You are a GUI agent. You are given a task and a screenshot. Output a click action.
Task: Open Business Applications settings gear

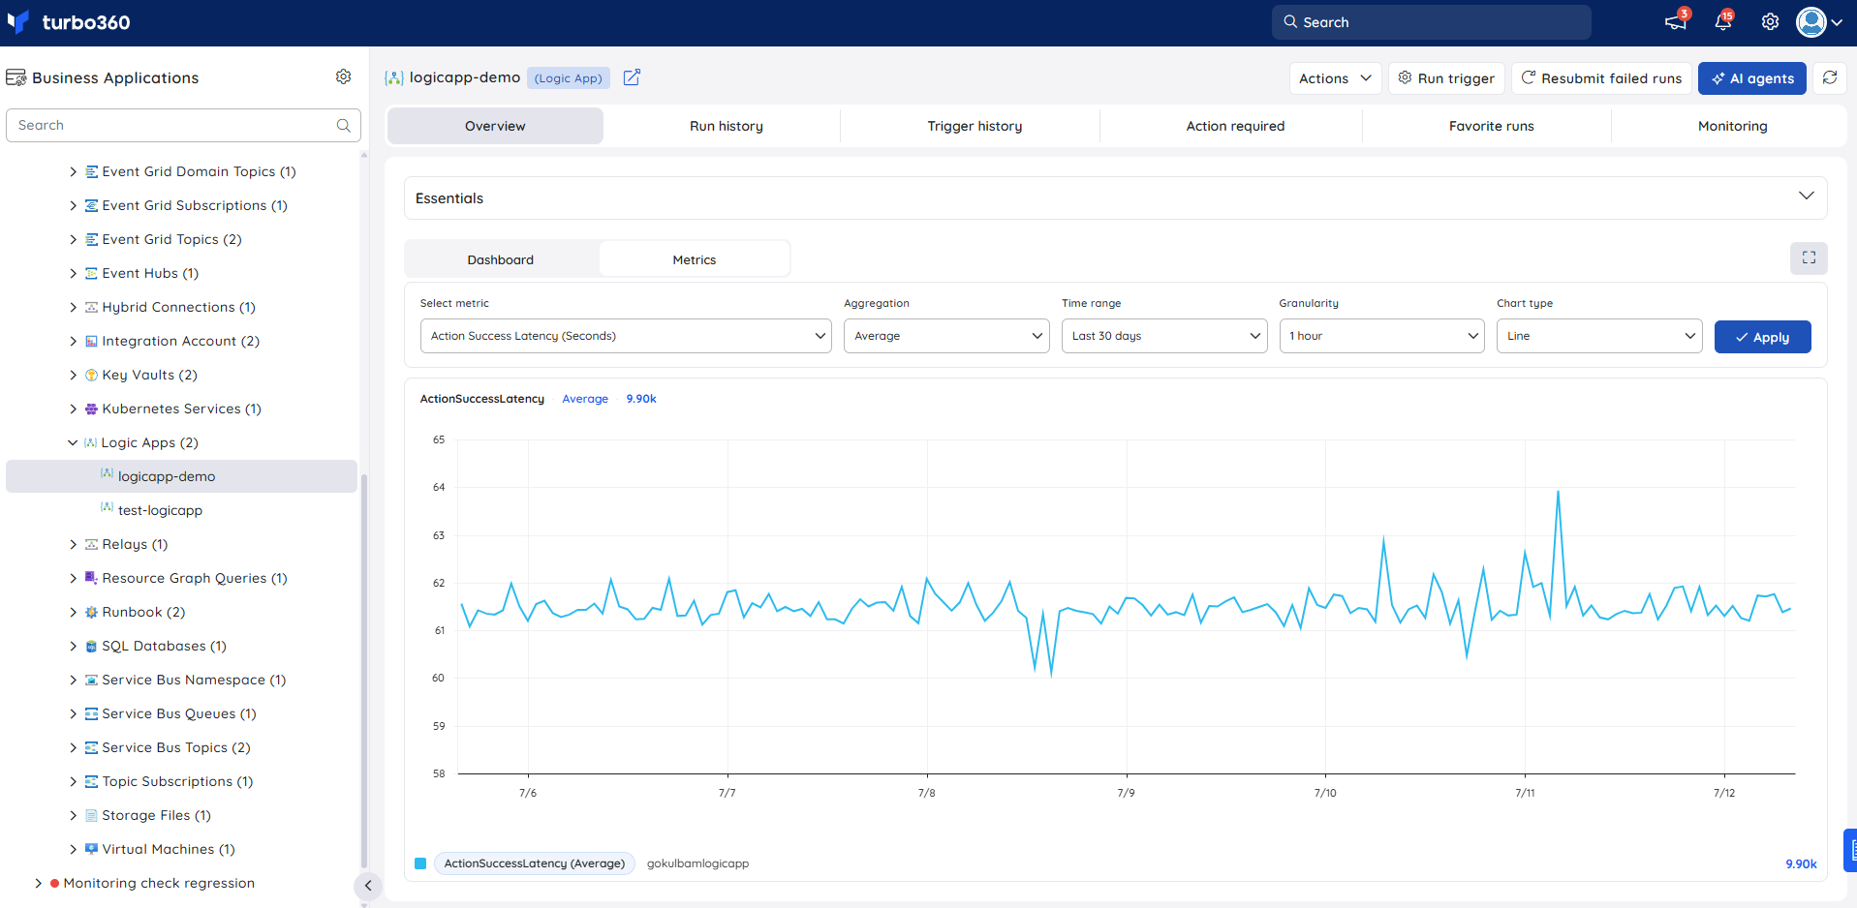click(343, 76)
